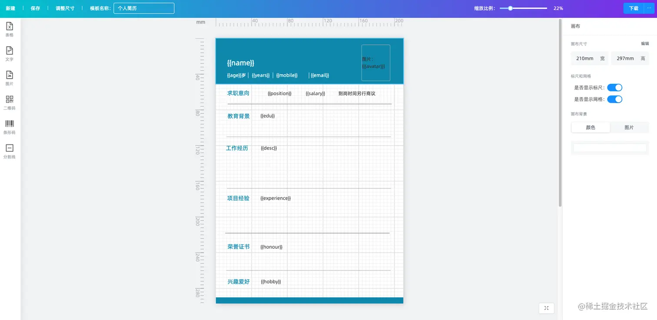Select the 荣誉证书 heading
This screenshot has height=320, width=657.
coord(239,247)
